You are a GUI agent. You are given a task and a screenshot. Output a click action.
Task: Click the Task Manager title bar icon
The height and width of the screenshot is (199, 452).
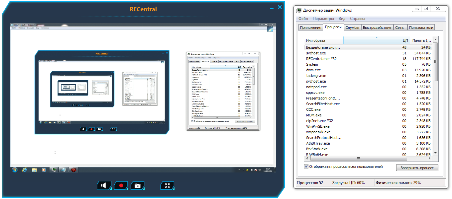(x=299, y=10)
